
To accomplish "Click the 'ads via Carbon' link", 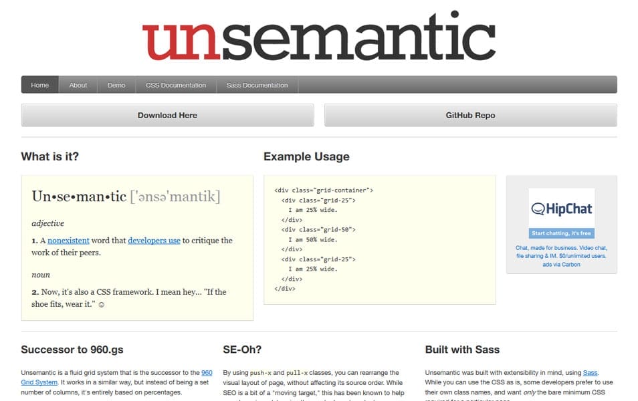I will pyautogui.click(x=562, y=265).
